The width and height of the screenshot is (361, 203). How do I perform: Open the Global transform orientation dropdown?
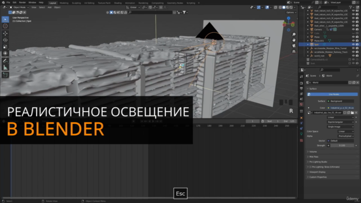pos(133,7)
